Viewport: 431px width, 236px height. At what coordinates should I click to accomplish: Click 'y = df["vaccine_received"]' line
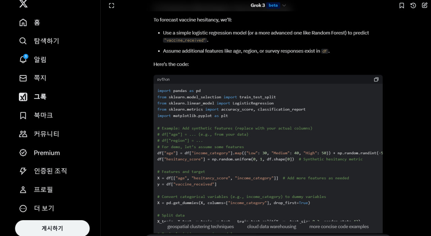click(x=187, y=184)
